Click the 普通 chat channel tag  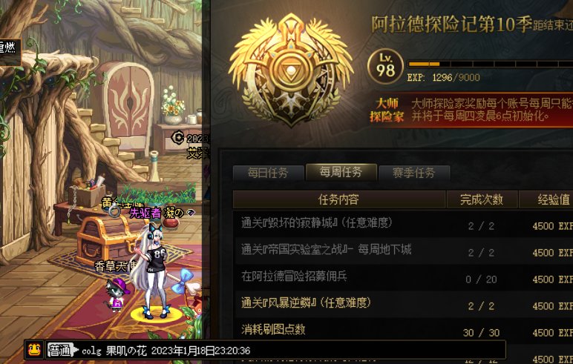pyautogui.click(x=61, y=351)
